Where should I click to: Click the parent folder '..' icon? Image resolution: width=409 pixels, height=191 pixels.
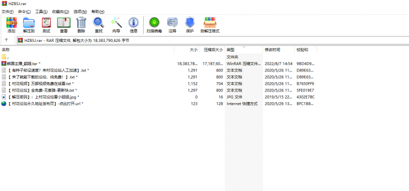click(4, 57)
